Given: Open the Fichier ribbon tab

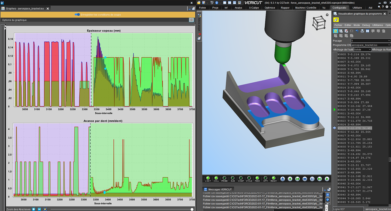Looking at the screenshot, I should [x=202, y=8].
